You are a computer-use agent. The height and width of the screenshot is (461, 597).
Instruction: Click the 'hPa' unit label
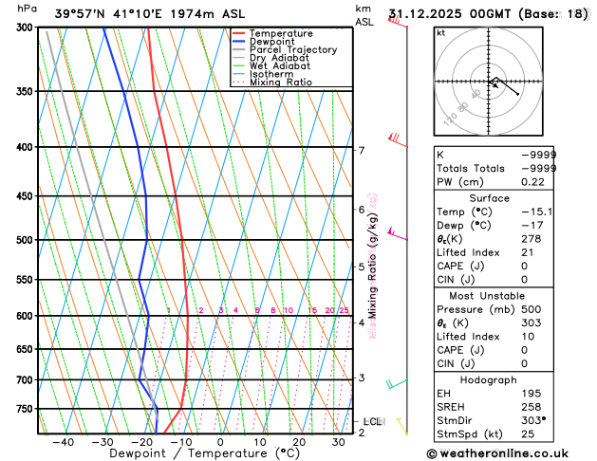pos(27,9)
